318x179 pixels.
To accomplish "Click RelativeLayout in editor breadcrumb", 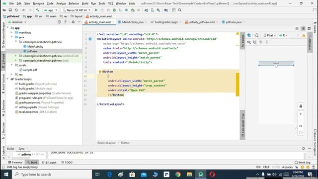I will point(106,143).
